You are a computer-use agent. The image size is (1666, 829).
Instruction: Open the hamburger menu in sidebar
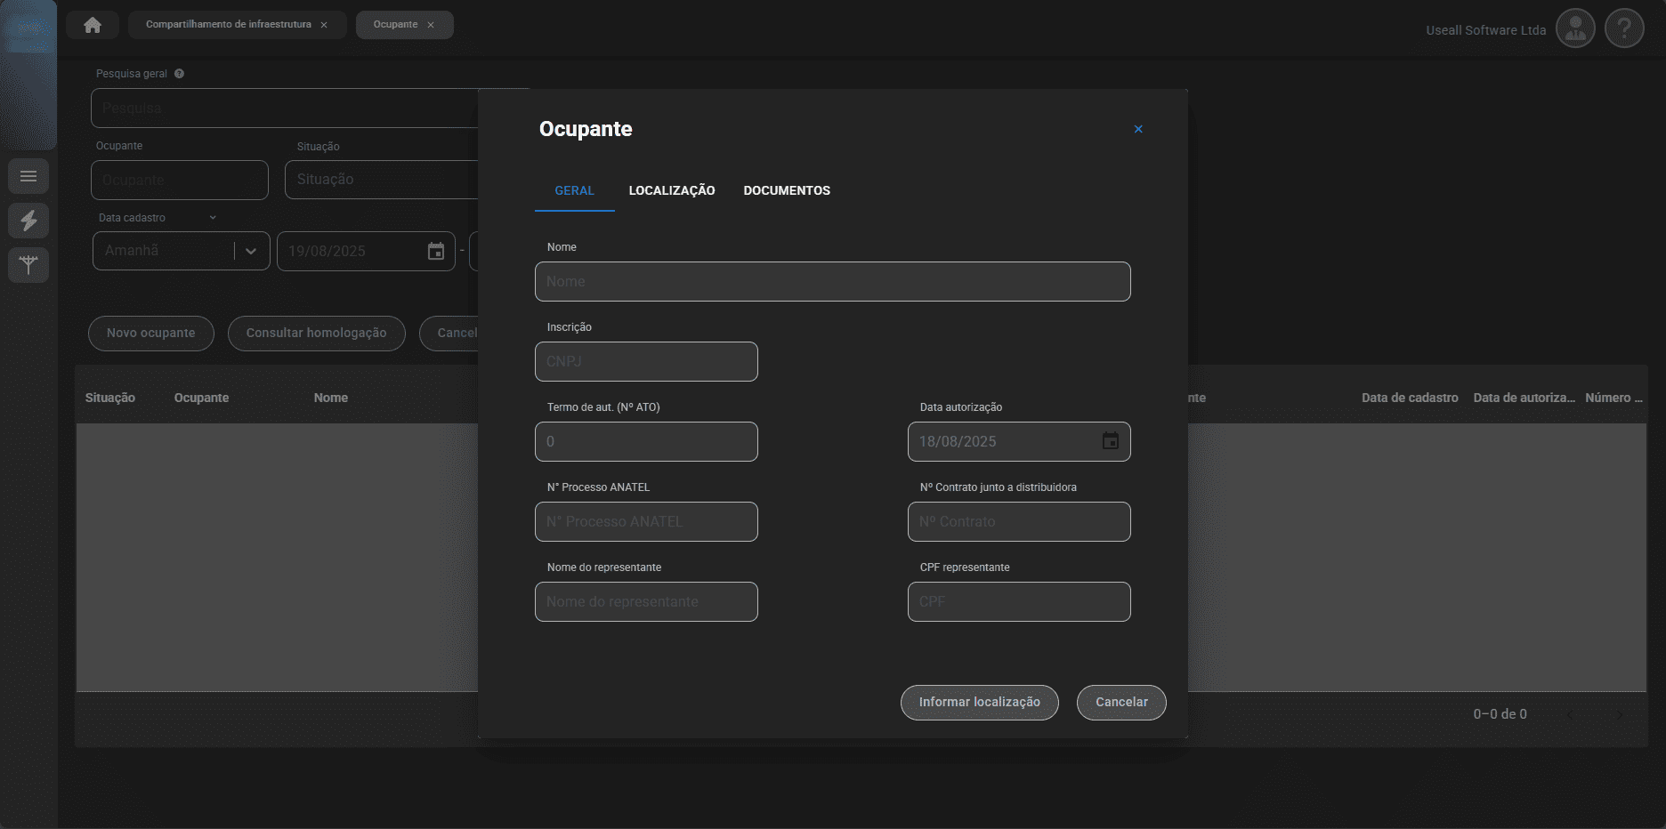click(28, 176)
